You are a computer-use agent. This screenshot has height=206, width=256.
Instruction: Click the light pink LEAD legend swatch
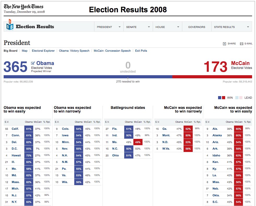[241, 98]
